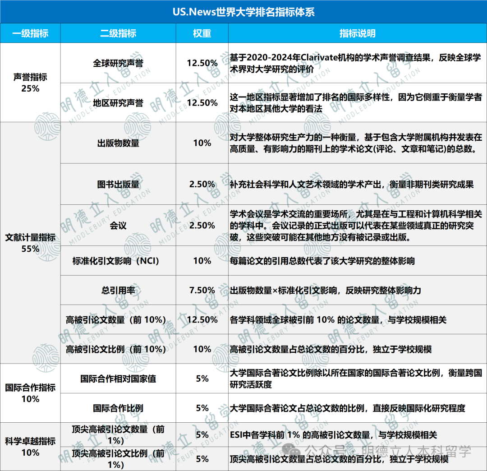Viewport: 487px width, 471px height.
Task: Select the 5% weight for 国际合作比例
Action: (202, 408)
